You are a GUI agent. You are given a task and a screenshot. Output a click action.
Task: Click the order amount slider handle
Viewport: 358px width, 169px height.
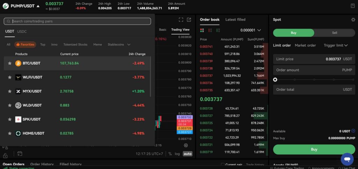point(275,80)
